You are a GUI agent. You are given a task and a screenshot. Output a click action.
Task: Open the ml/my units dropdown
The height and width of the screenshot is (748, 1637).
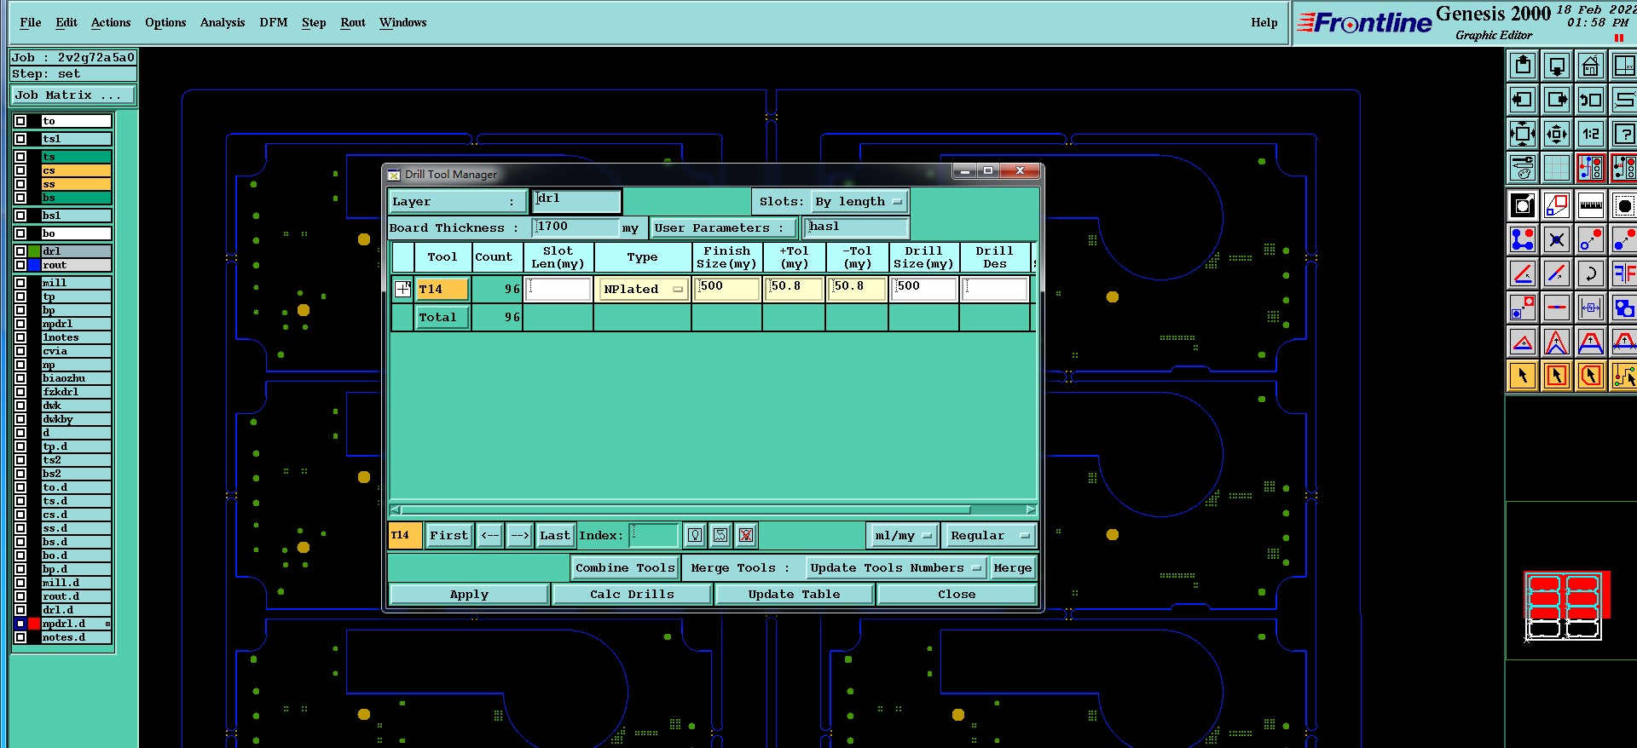[x=902, y=536]
